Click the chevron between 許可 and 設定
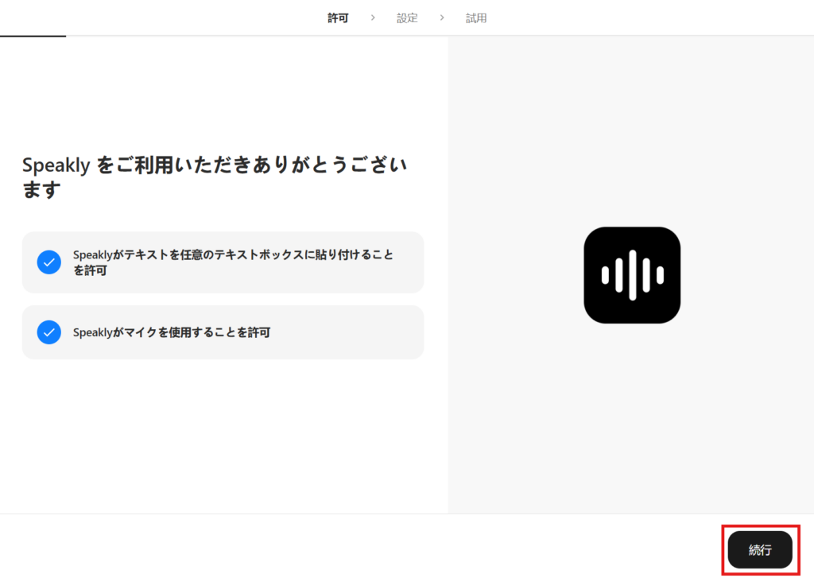 (x=373, y=17)
